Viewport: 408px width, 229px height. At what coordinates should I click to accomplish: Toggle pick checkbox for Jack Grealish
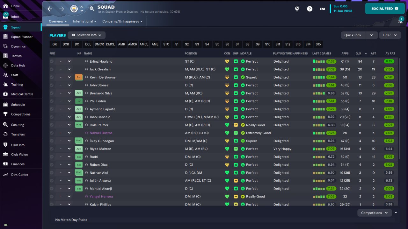point(52,69)
